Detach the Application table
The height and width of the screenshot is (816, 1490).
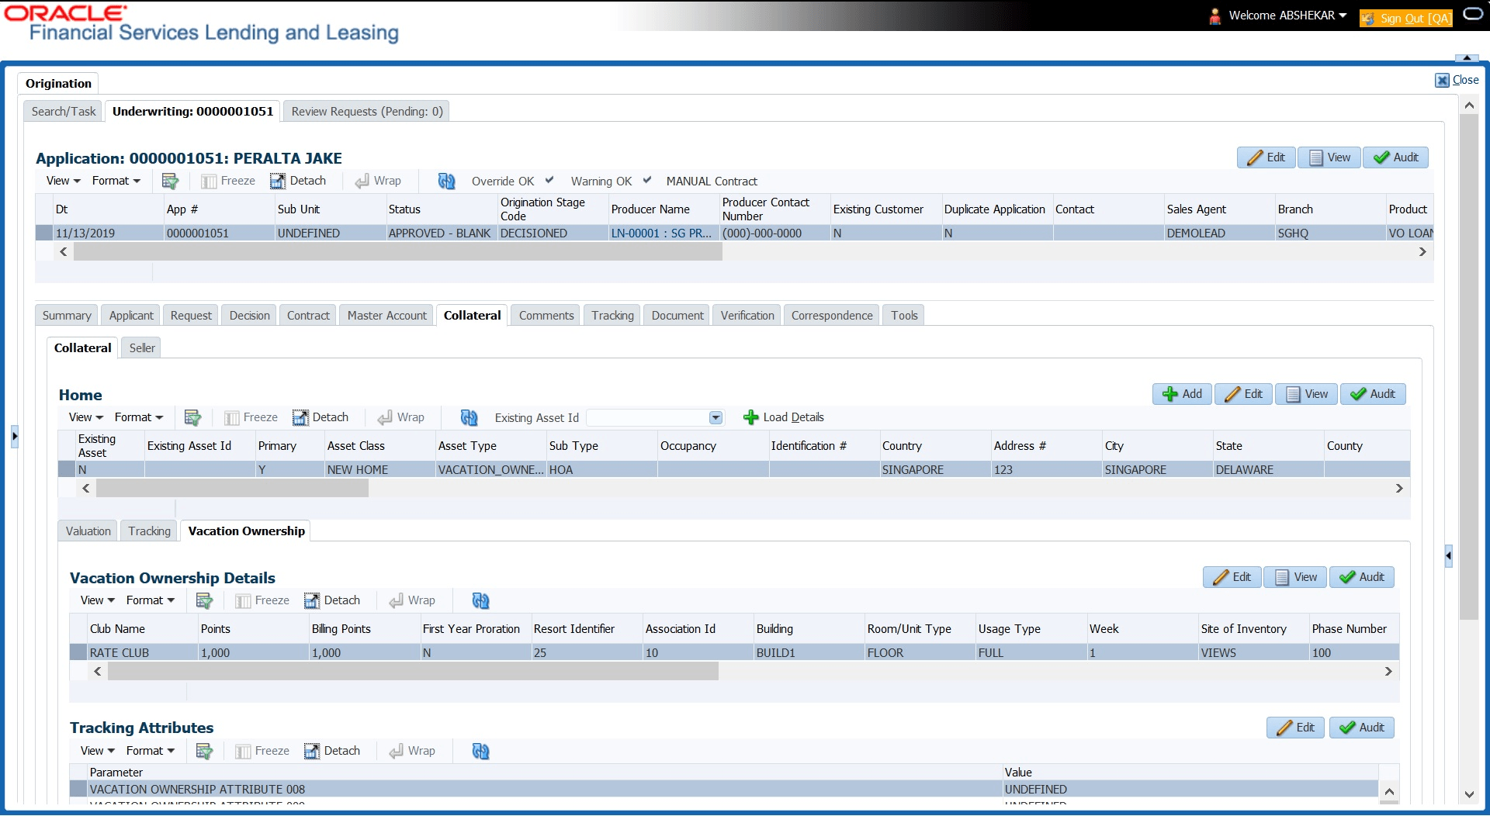click(x=298, y=181)
